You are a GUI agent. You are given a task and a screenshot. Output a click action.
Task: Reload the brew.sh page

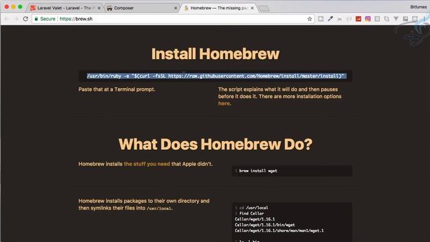coord(26,19)
